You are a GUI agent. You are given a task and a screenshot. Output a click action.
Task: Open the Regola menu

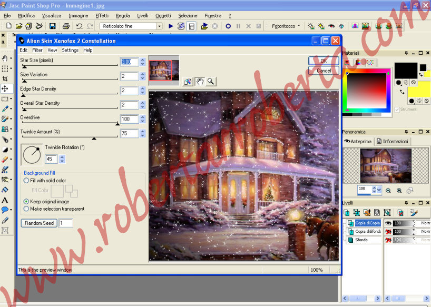(x=123, y=16)
